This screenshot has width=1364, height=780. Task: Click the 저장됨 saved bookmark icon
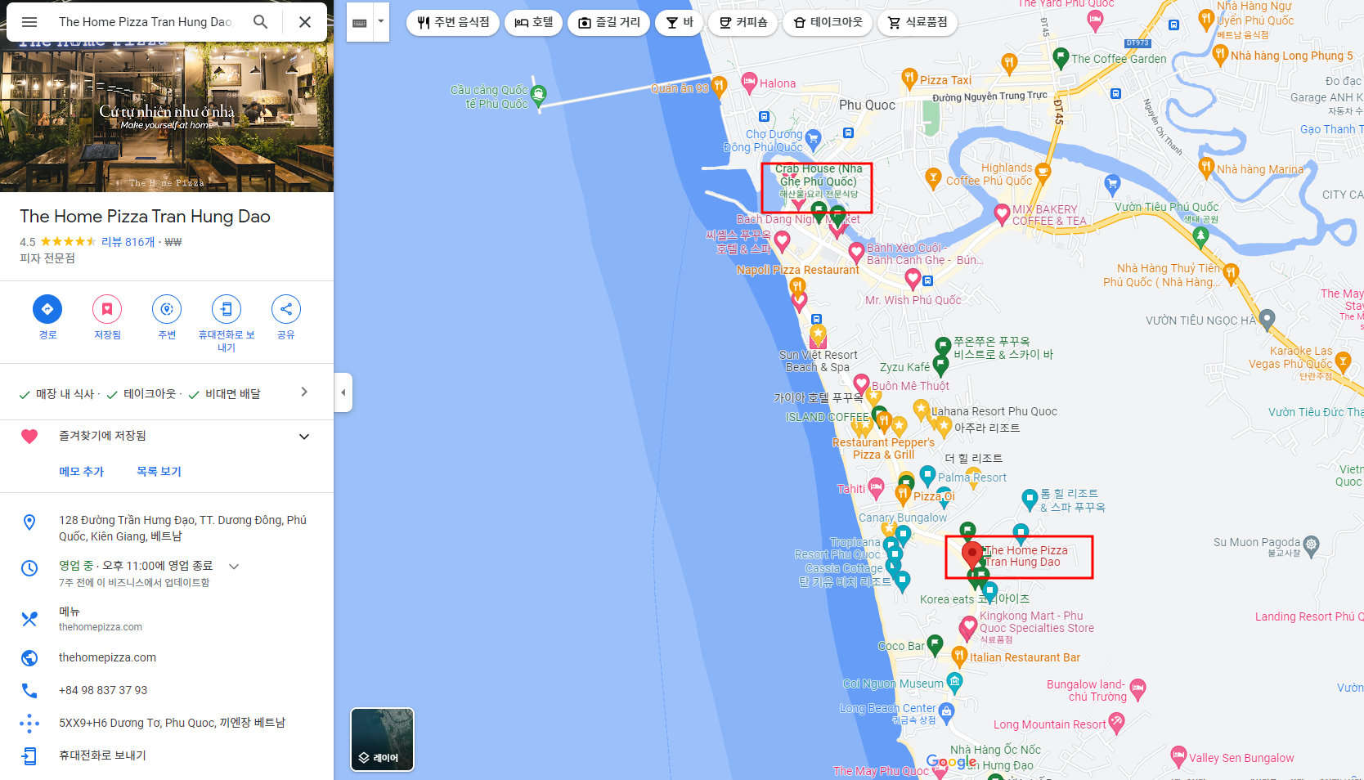click(x=107, y=309)
